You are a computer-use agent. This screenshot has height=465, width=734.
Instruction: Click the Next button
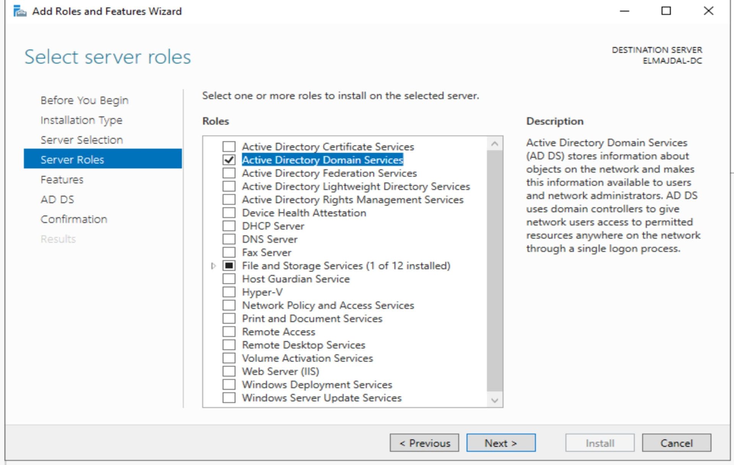[x=501, y=443]
